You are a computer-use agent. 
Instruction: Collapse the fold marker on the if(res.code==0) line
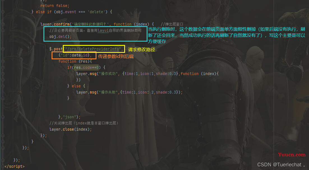3,67
